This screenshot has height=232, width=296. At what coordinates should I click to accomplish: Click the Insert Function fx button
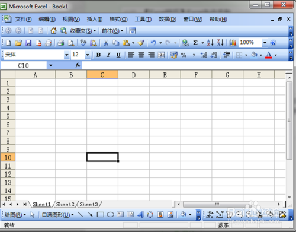[x=78, y=65]
